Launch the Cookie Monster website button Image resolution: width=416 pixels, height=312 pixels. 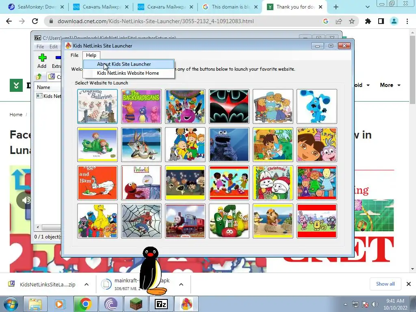click(229, 145)
